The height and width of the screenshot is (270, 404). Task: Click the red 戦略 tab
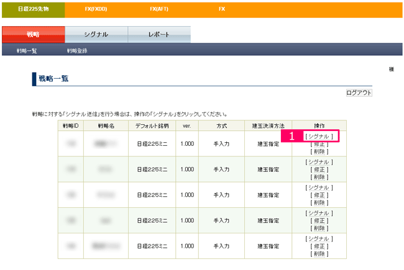click(33, 35)
